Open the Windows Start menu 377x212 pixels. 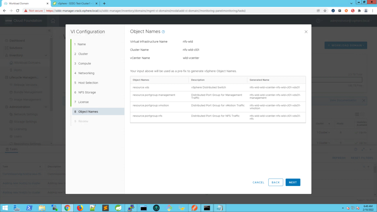[5, 208]
